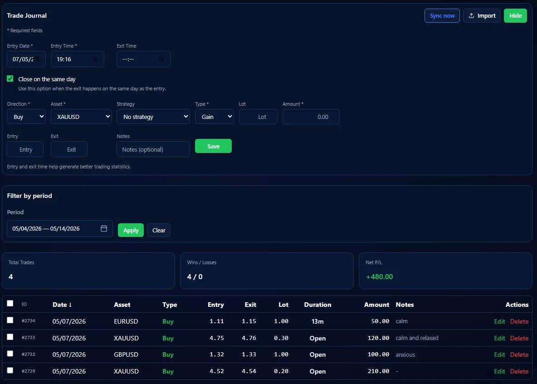Click the Wins / Losses value 4 / 0
Viewport: 537px width, 384px height.
point(195,277)
